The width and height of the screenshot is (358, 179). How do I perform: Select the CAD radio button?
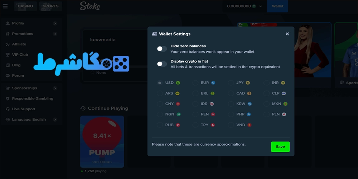tap(231, 93)
